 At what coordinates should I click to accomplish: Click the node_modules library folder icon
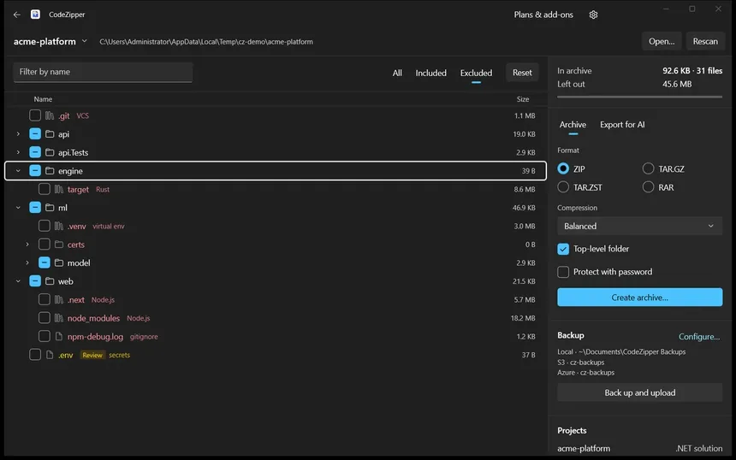pyautogui.click(x=59, y=318)
